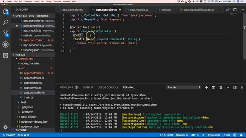Open the Search view icon
Image resolution: width=246 pixels, height=138 pixels.
5,22
